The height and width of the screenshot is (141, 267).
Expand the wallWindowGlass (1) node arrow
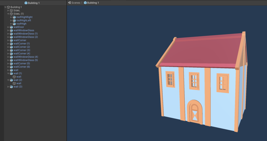click(x=8, y=34)
